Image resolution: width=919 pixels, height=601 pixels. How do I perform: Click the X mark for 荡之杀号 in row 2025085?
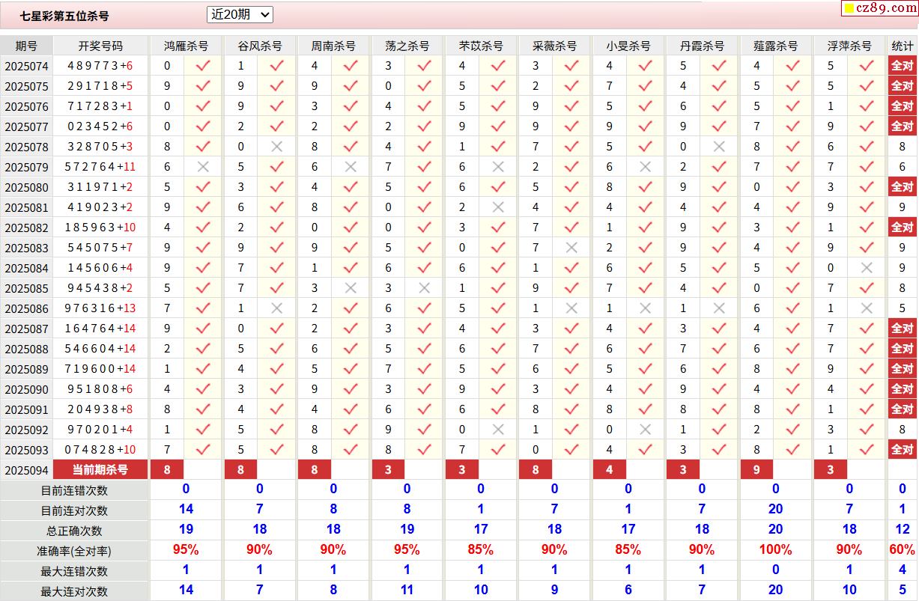[x=424, y=288]
